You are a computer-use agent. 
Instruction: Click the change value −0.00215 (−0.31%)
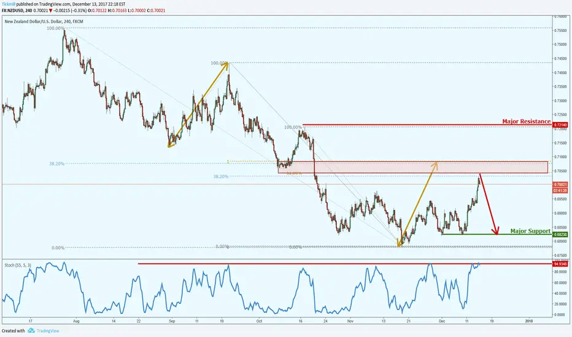pos(70,10)
